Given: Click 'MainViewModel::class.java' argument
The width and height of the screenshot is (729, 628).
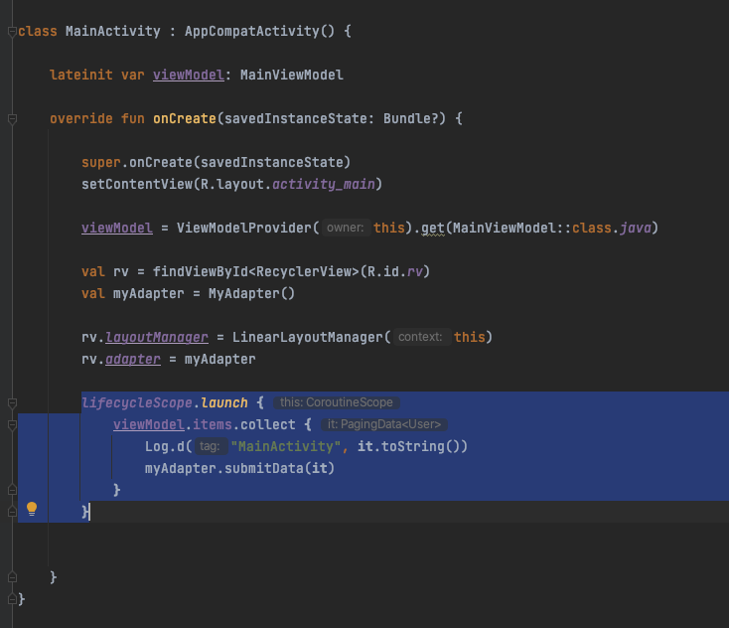Looking at the screenshot, I should click(552, 228).
